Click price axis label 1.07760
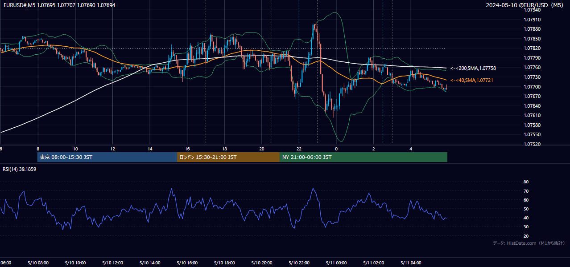This screenshot has height=267, width=570. coord(532,67)
